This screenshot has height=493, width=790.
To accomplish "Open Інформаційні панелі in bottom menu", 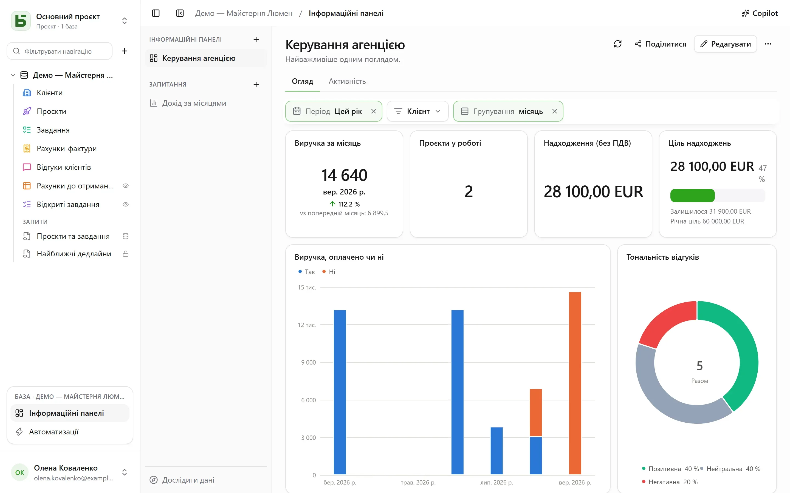I will point(70,414).
